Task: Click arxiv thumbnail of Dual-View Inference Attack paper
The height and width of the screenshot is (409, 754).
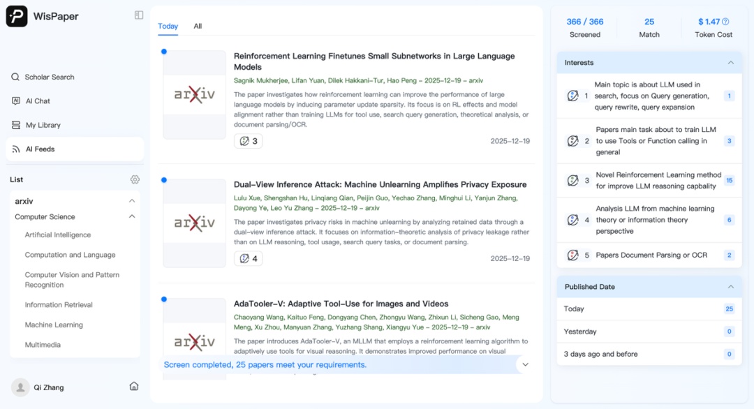Action: [x=194, y=223]
